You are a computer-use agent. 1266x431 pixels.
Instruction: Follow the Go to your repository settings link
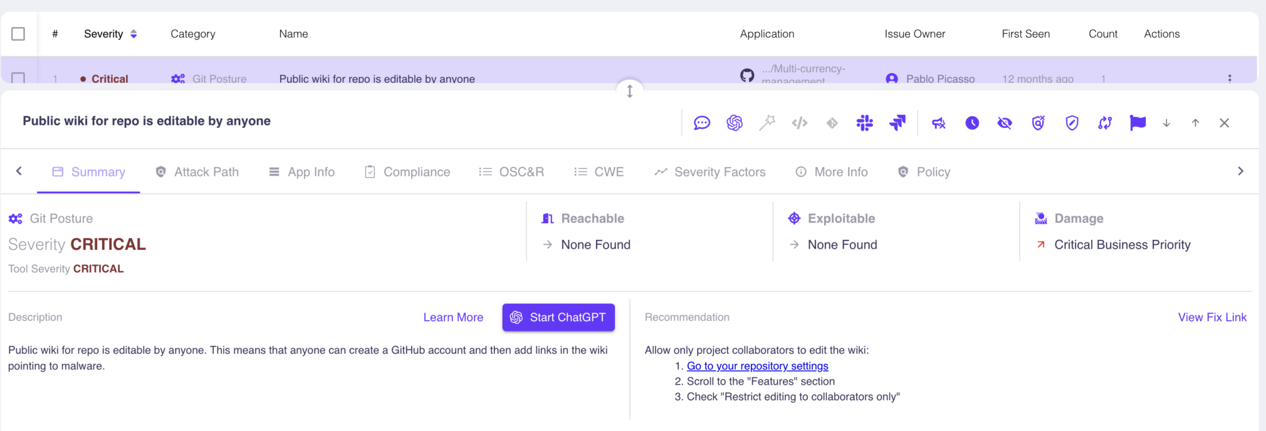(757, 366)
